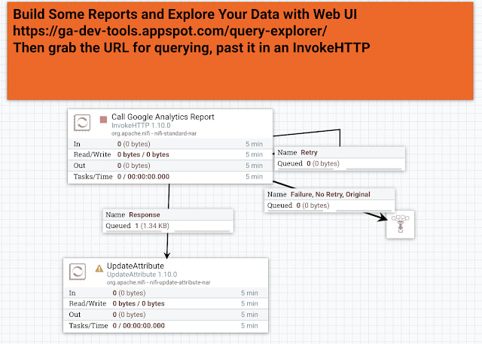482x344 pixels.
Task: Click Tasks/Time row of UpdateAttribute processor
Action: [166, 326]
